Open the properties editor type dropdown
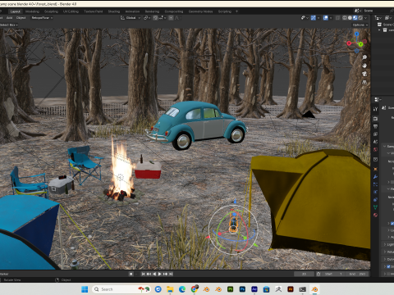 (378, 99)
